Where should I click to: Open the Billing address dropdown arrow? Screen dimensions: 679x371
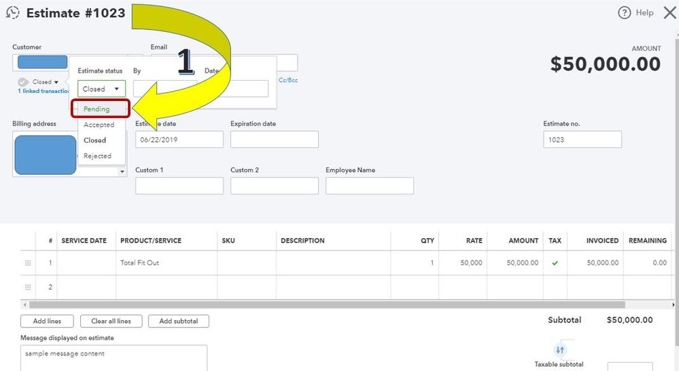(122, 172)
